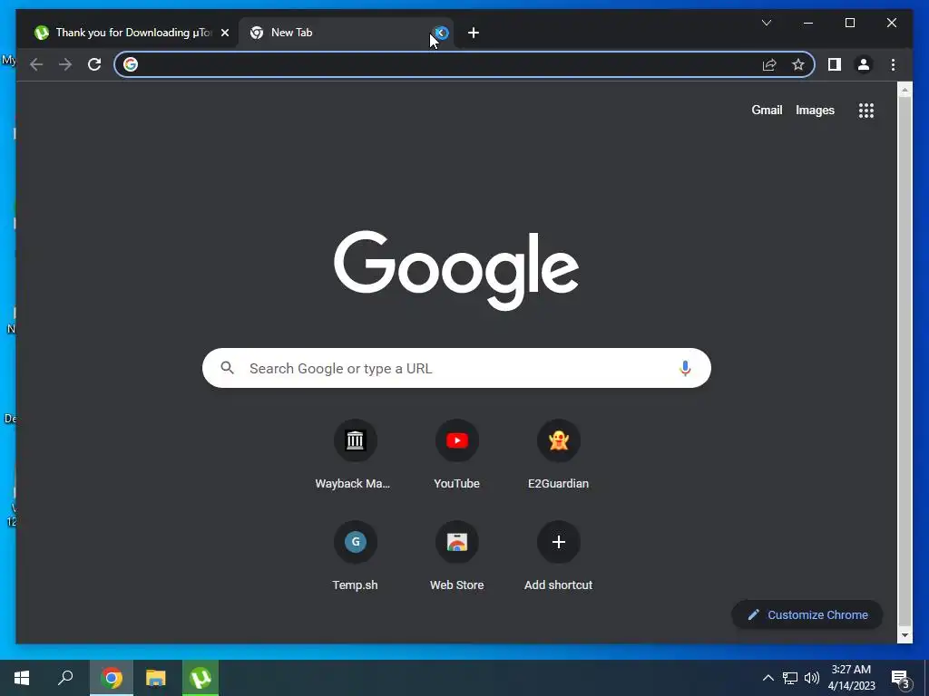Open the Google apps grid
The width and height of the screenshot is (929, 696).
866,110
